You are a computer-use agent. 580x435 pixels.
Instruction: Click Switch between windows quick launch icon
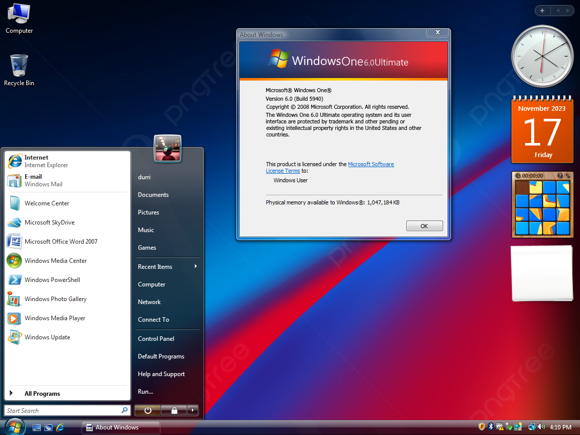coord(48,427)
